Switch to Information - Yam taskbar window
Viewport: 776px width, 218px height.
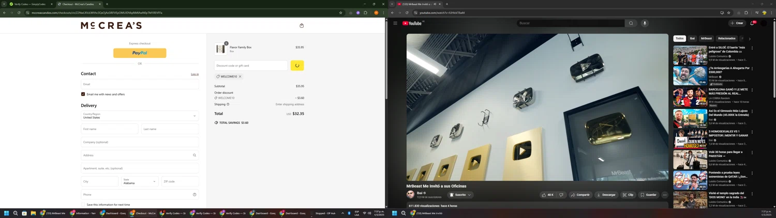[83, 213]
